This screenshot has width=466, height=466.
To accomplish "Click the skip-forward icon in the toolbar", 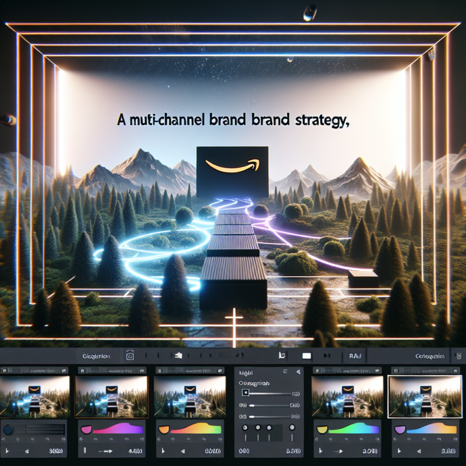I will 327,355.
